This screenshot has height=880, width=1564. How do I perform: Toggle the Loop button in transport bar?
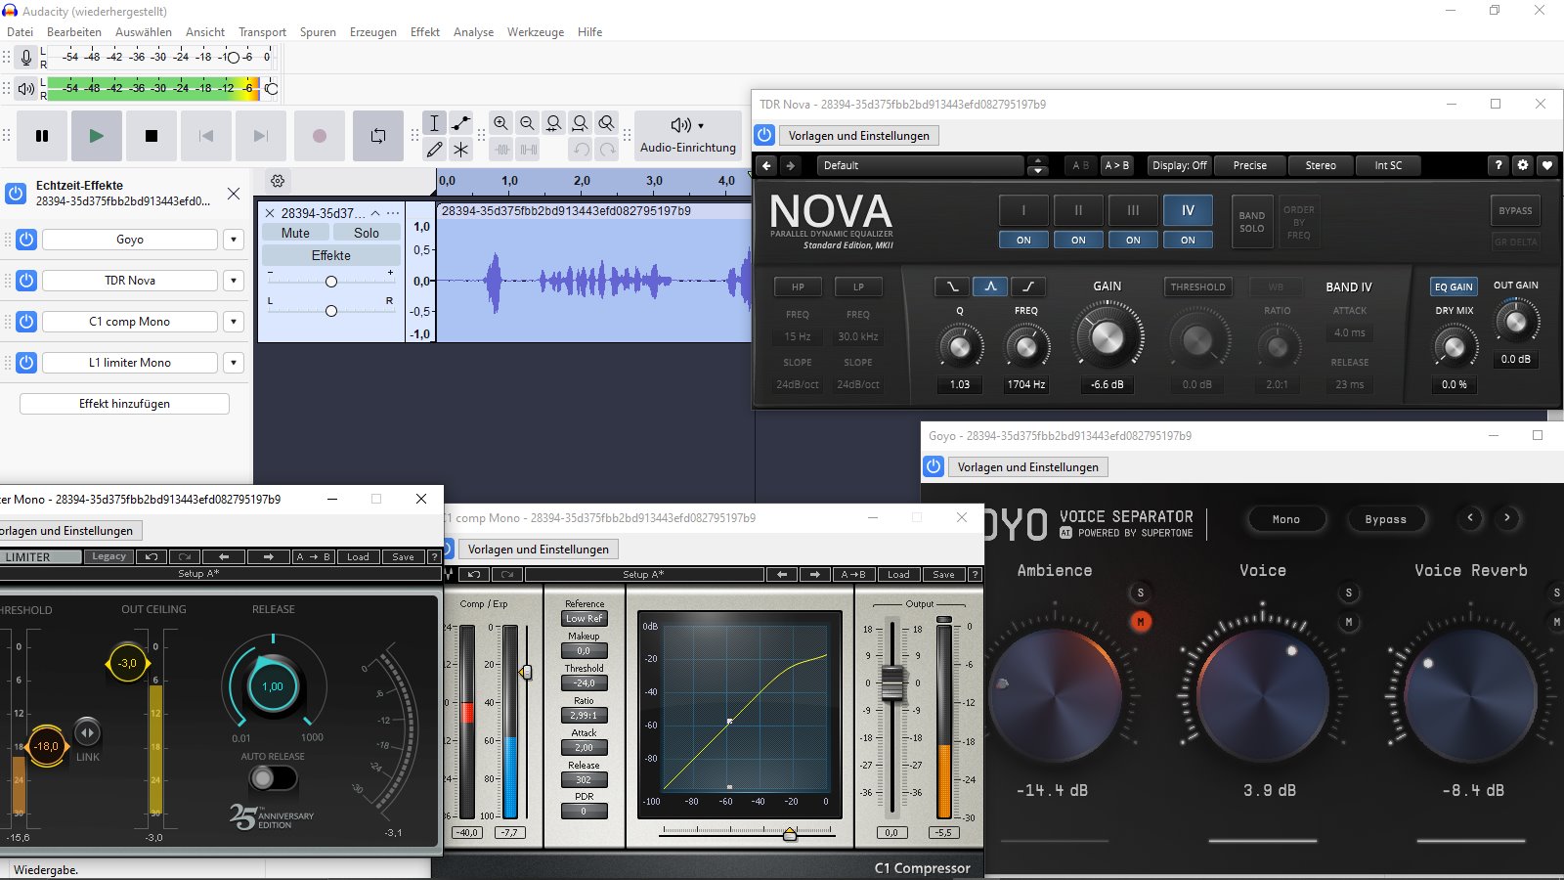tap(378, 136)
